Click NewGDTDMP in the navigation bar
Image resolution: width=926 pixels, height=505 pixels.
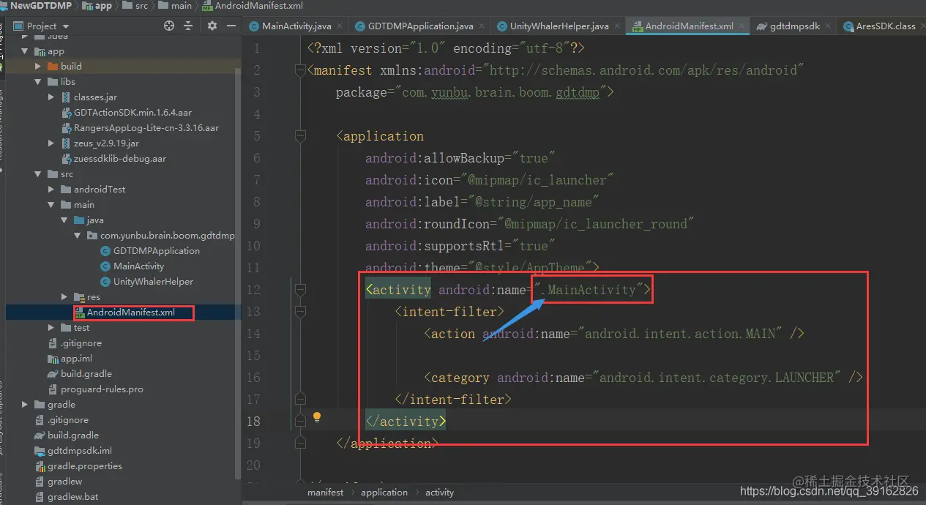tap(40, 5)
